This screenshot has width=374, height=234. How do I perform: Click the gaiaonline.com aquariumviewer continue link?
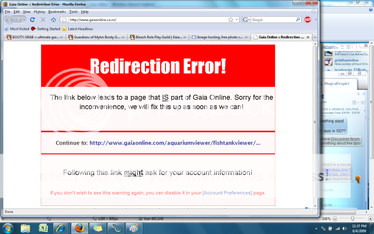point(175,143)
